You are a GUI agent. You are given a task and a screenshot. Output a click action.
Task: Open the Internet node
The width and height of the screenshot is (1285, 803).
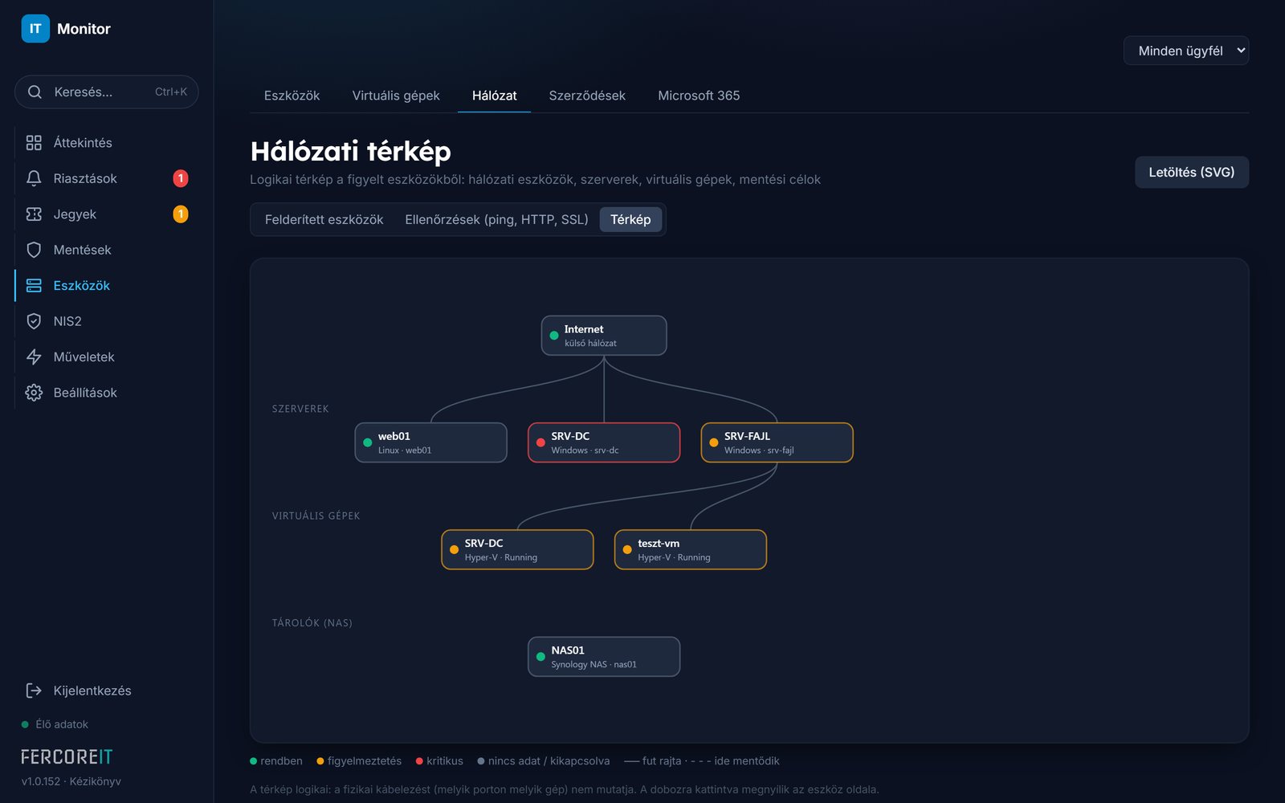pyautogui.click(x=604, y=336)
